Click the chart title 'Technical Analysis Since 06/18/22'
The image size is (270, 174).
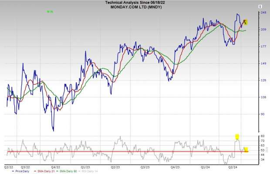point(135,3)
